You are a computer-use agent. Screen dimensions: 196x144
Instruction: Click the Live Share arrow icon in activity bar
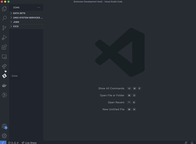point(4,66)
